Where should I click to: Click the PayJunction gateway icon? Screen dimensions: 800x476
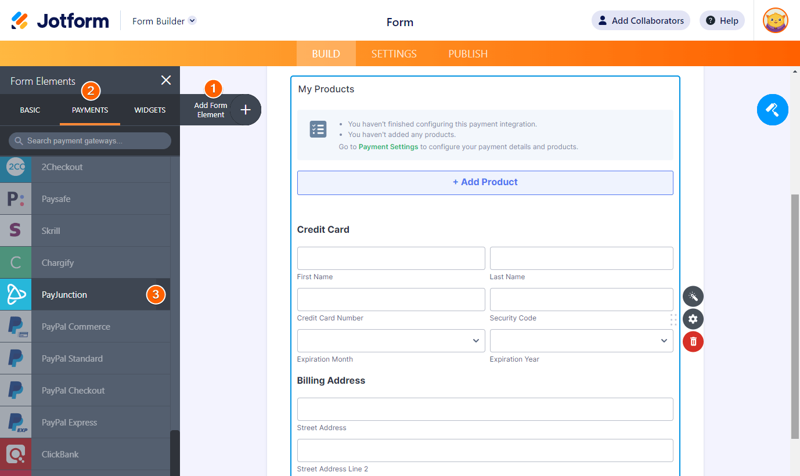tap(16, 295)
